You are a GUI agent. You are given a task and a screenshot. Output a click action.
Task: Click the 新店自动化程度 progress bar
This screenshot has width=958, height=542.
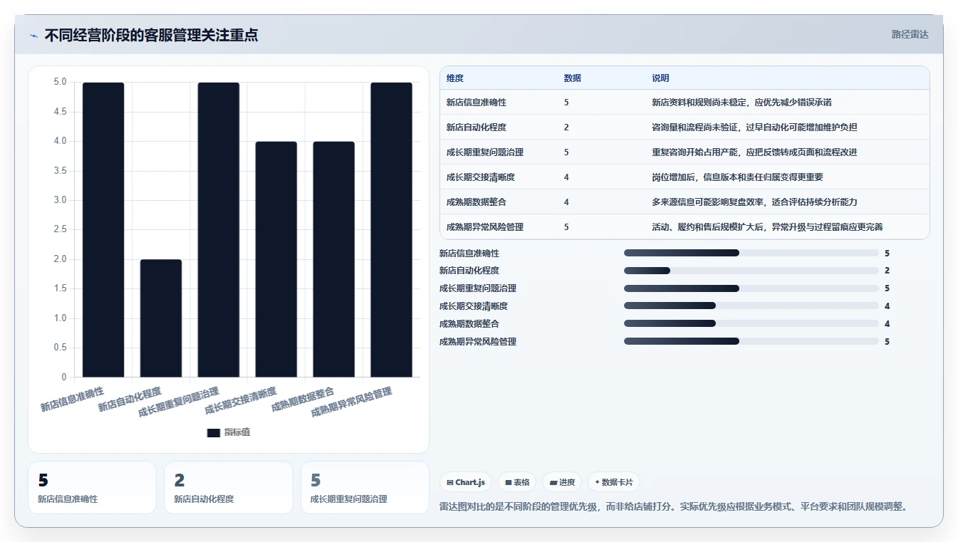tap(751, 271)
